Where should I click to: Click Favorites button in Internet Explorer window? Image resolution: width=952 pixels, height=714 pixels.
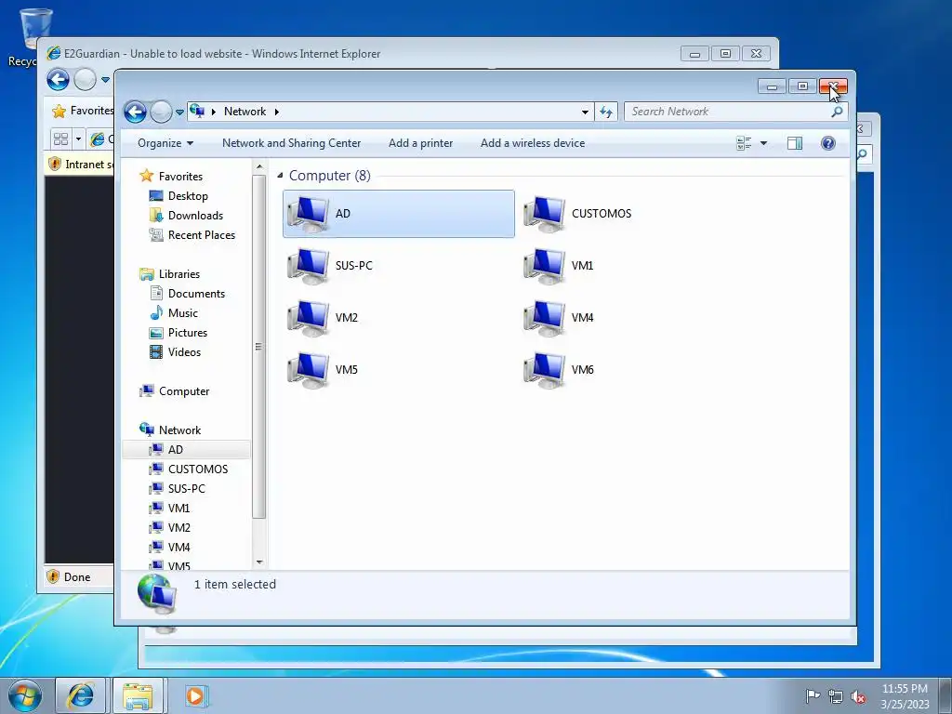coord(83,111)
